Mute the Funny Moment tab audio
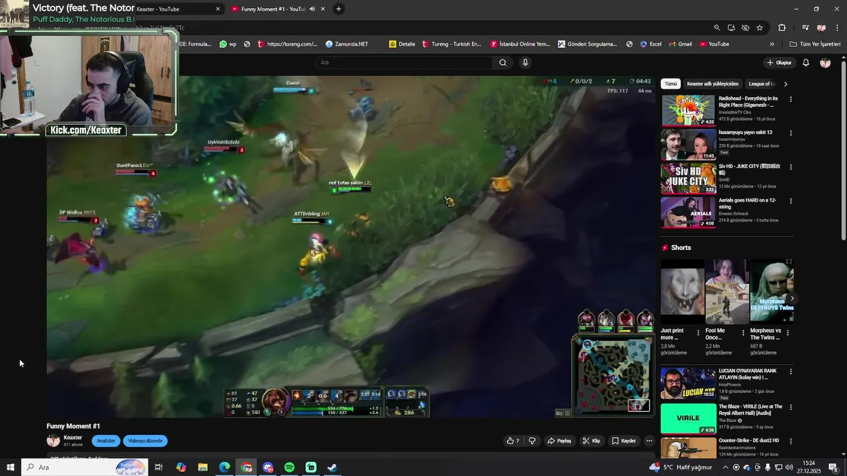Image resolution: width=847 pixels, height=476 pixels. pyautogui.click(x=312, y=9)
